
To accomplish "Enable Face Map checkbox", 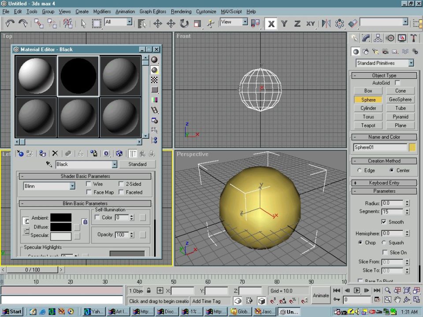I will click(x=89, y=192).
